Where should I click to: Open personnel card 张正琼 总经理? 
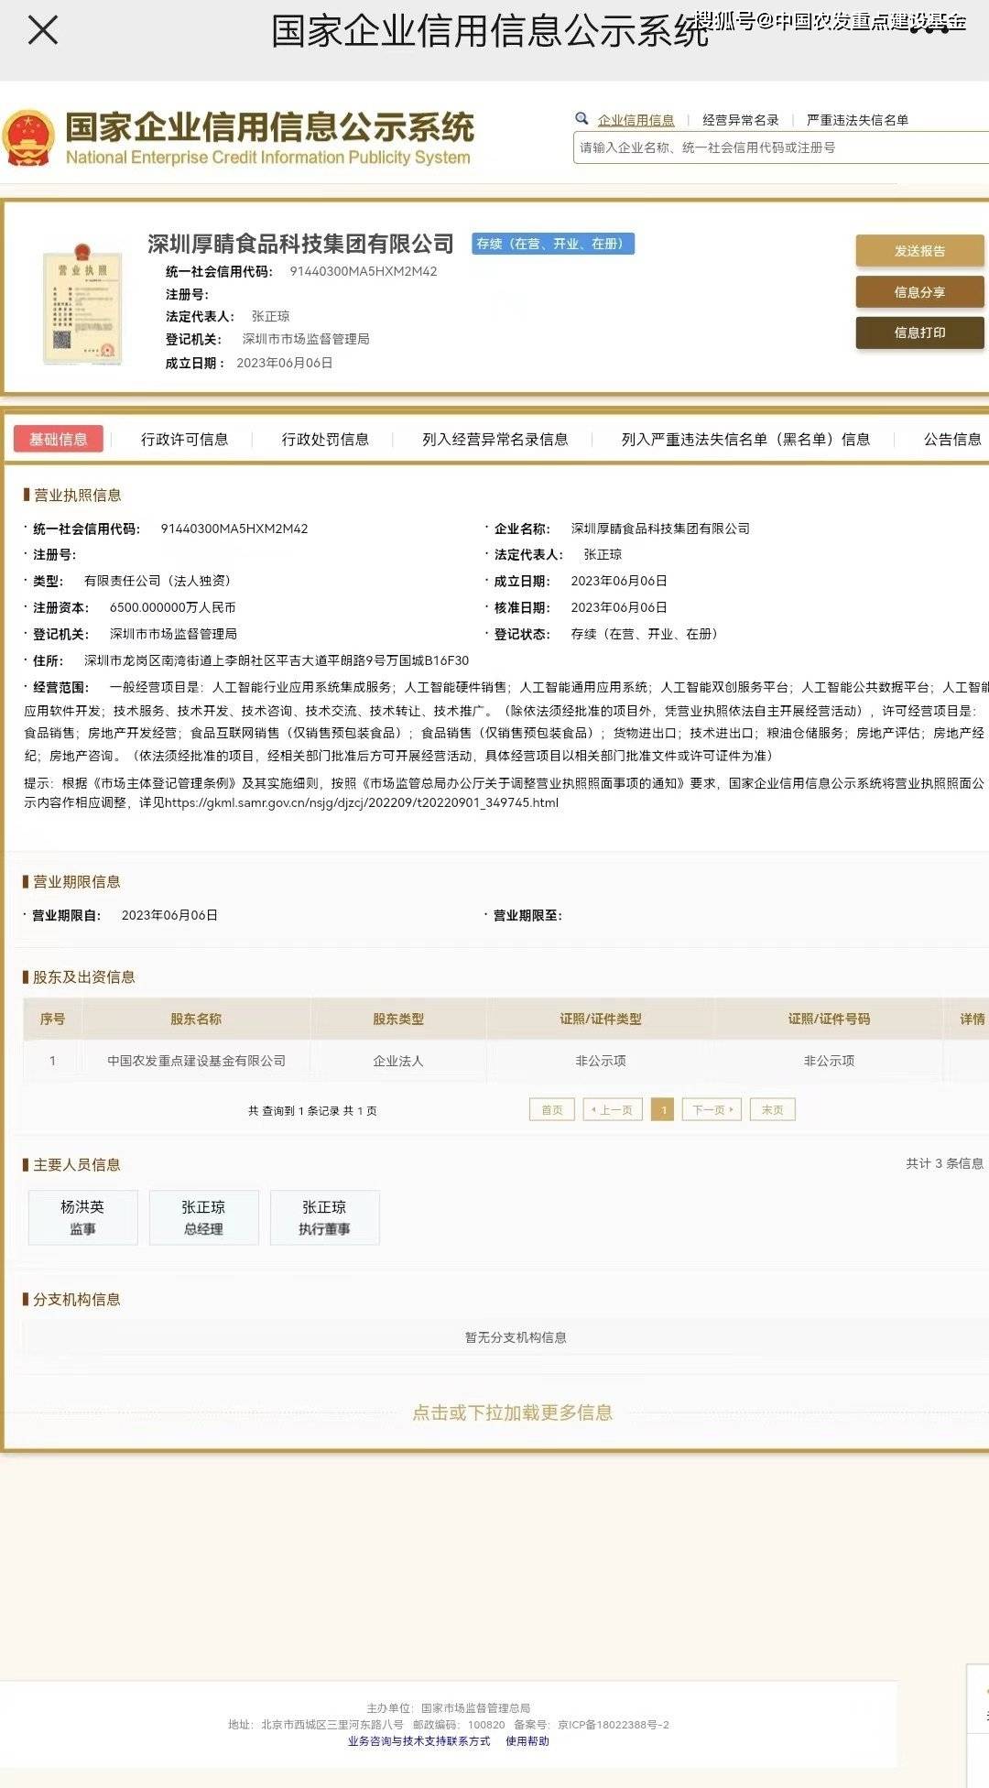204,1217
